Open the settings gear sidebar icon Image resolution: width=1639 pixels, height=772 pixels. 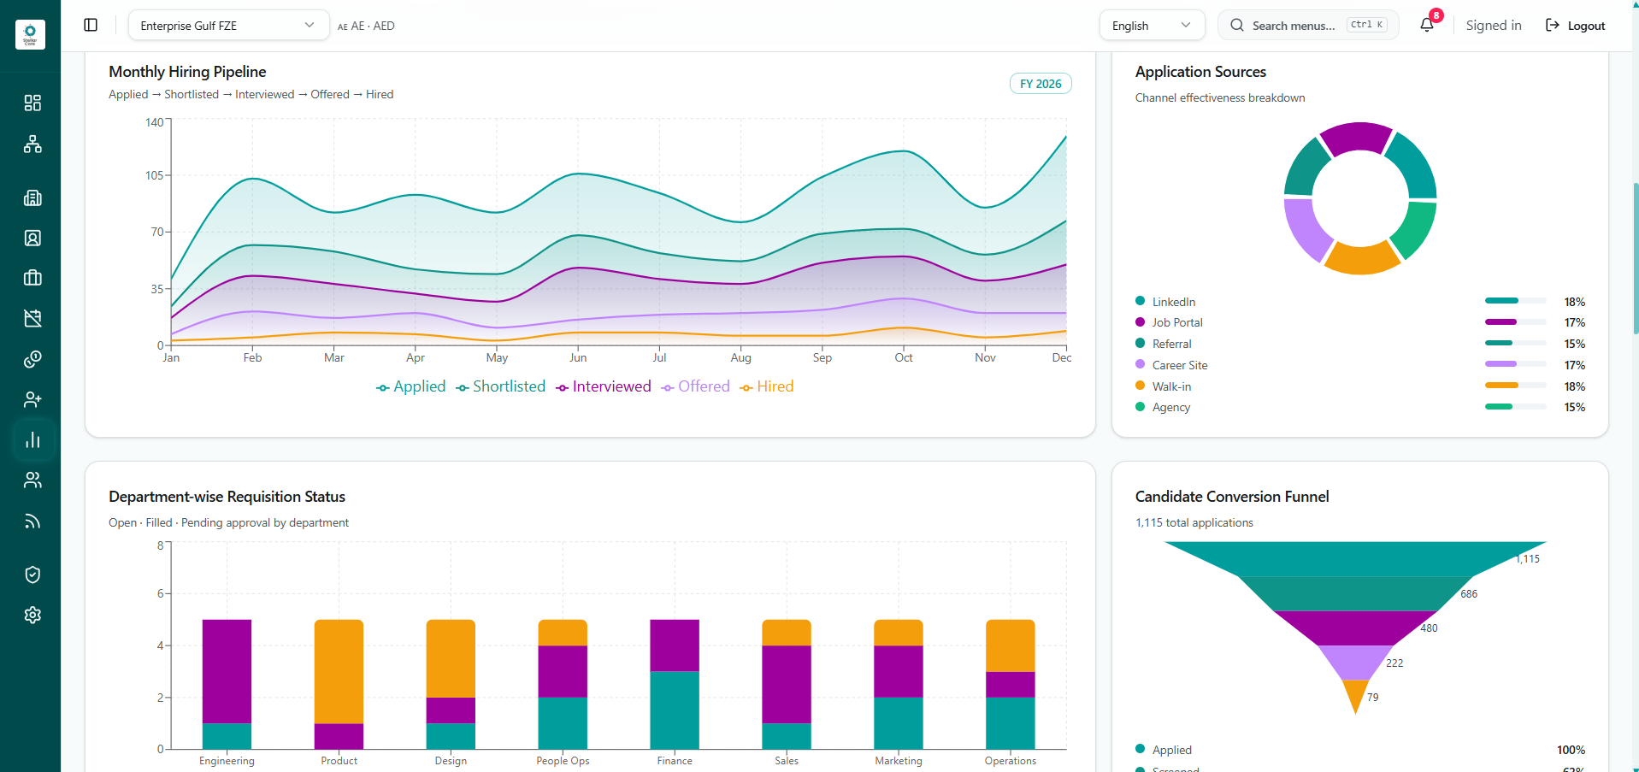pos(32,615)
